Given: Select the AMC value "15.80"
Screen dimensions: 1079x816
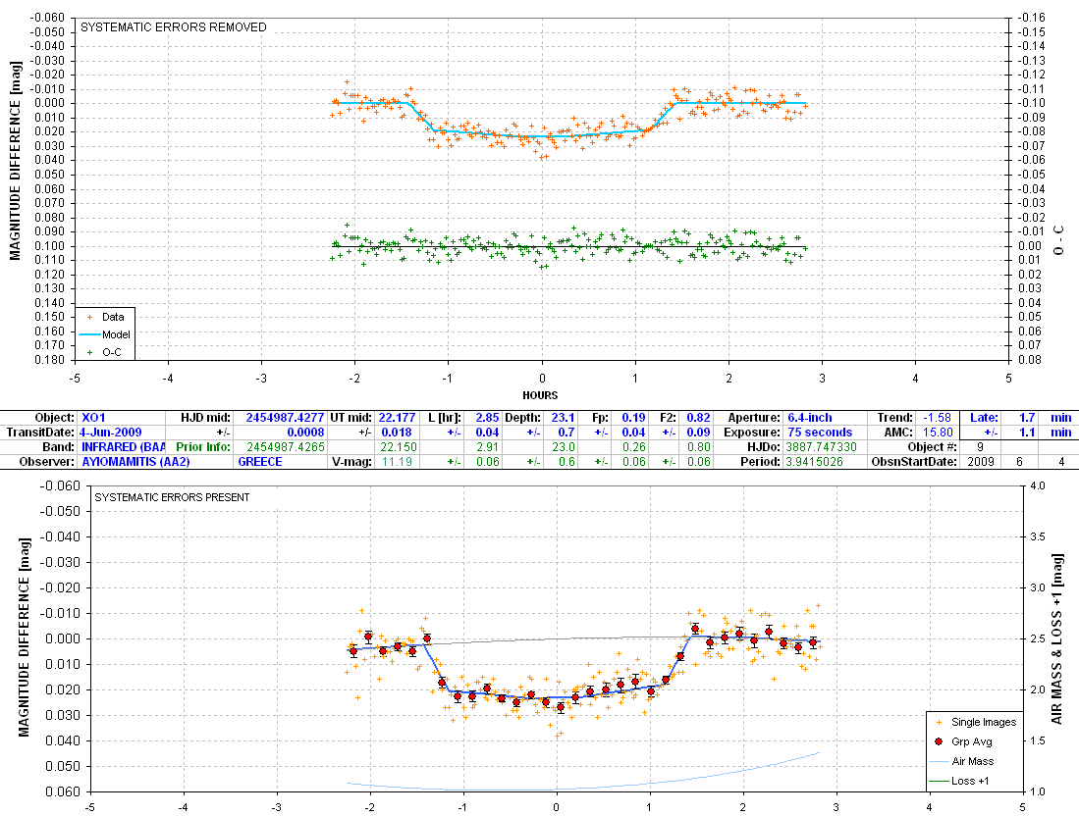Looking at the screenshot, I should (x=938, y=433).
